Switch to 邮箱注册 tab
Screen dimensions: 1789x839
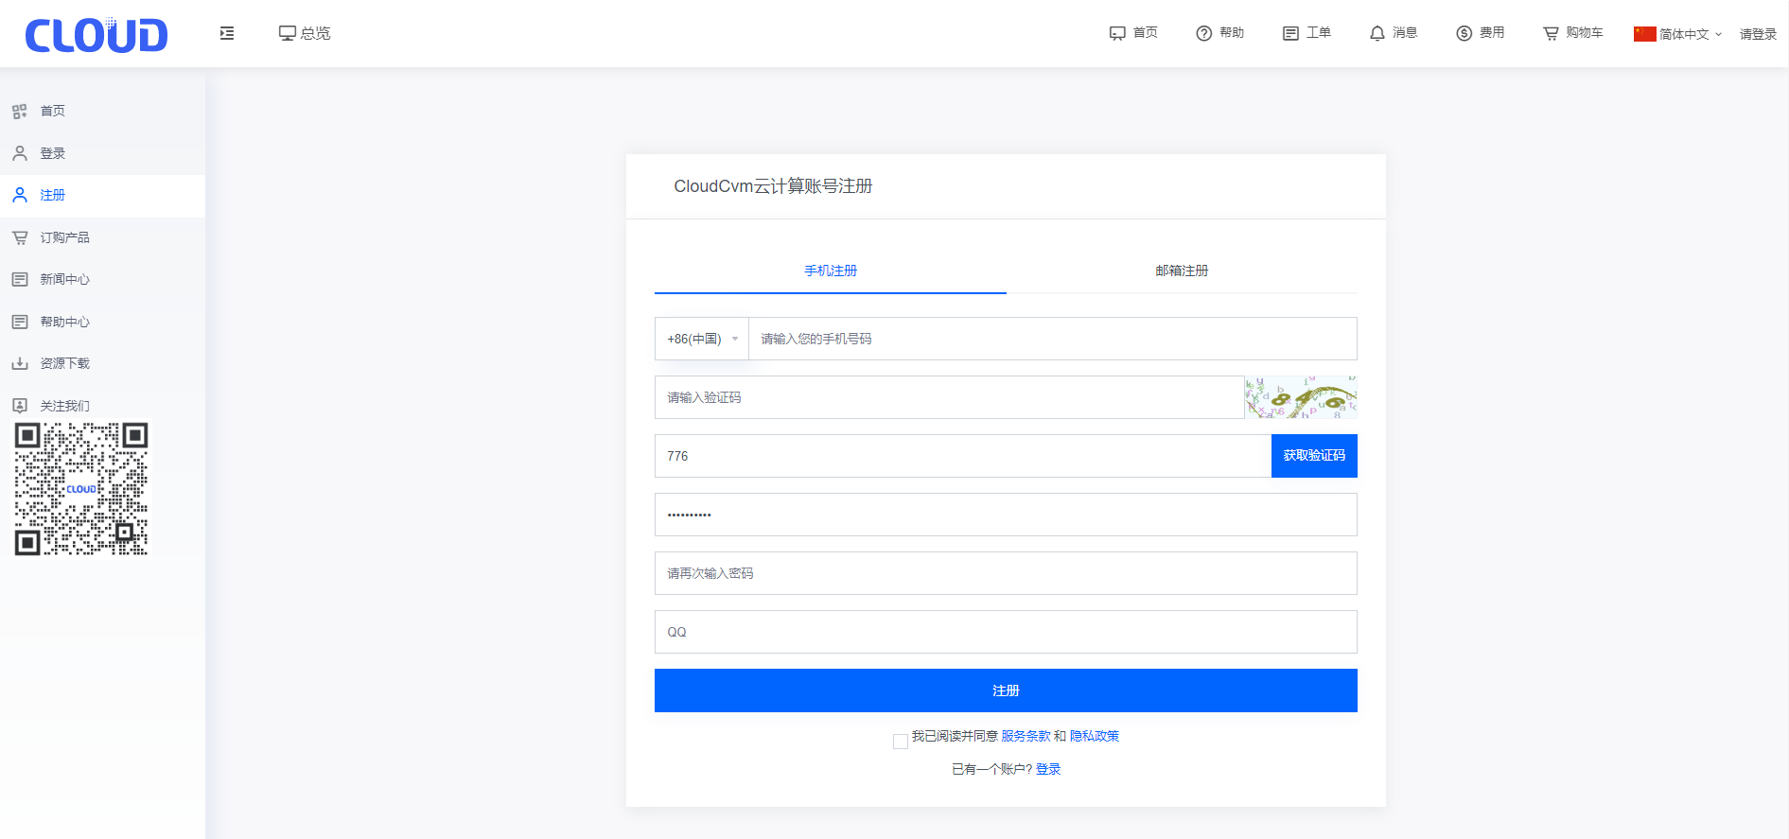[1182, 271]
